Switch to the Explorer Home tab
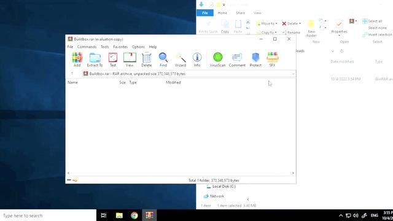The height and width of the screenshot is (221, 393). (222, 13)
